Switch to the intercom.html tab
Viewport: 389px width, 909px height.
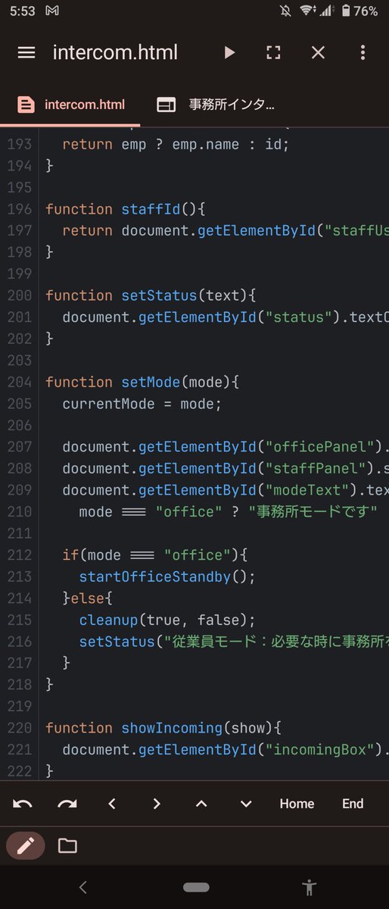coord(70,105)
